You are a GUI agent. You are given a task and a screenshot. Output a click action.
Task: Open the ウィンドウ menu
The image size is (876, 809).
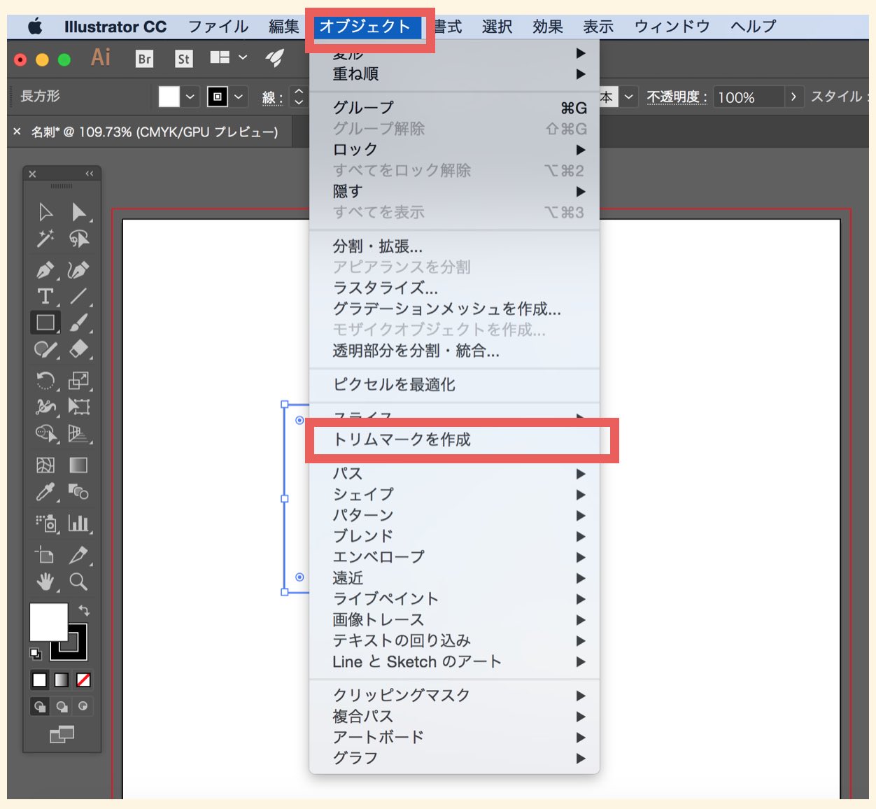click(x=672, y=27)
